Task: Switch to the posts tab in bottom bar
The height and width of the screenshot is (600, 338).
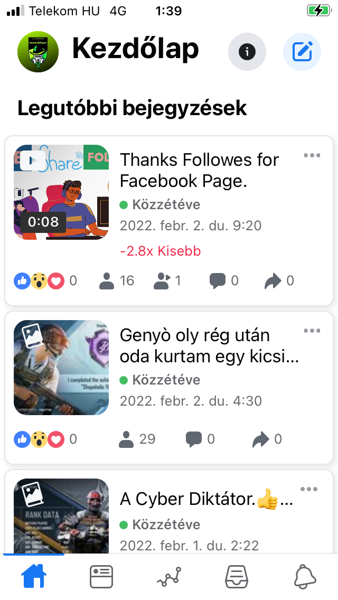Action: pyautogui.click(x=101, y=576)
